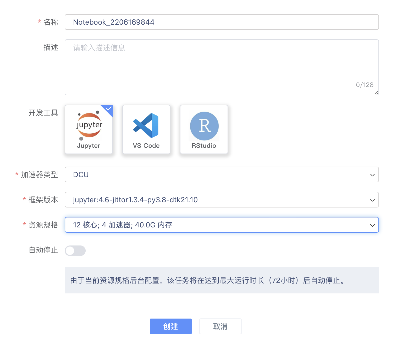Click the 取消 button
This screenshot has height=350, width=408.
click(x=220, y=326)
